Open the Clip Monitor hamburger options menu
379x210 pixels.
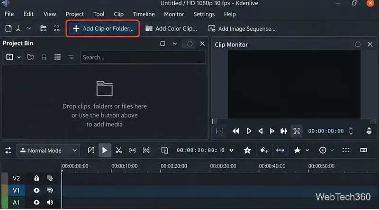click(x=369, y=131)
